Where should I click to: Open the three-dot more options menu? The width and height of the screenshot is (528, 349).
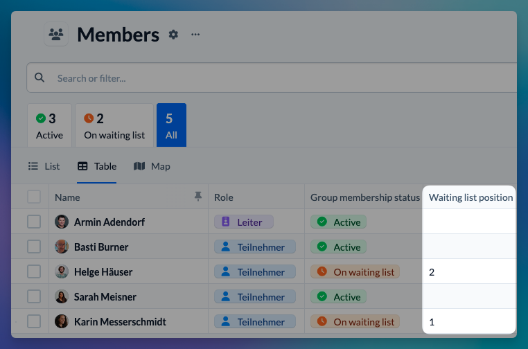tap(195, 35)
